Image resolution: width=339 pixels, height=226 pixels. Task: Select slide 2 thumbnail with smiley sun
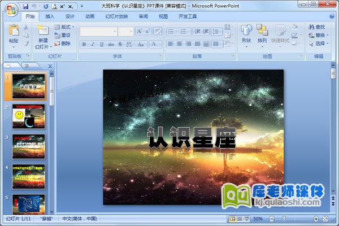coord(29,116)
